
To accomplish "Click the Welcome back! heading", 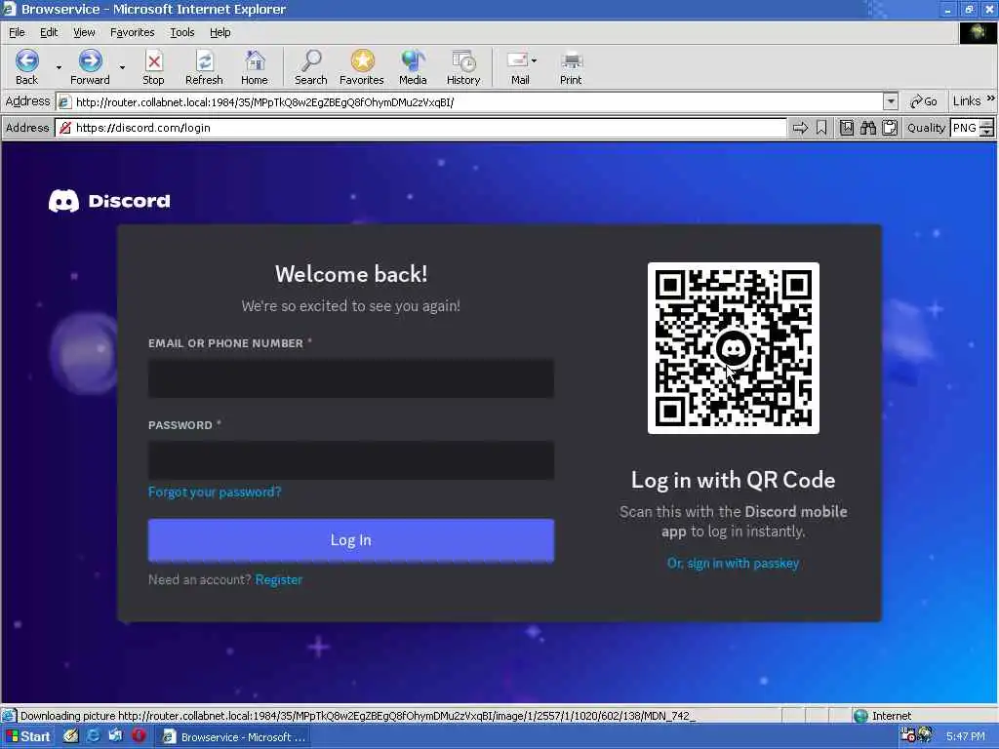I will [351, 274].
